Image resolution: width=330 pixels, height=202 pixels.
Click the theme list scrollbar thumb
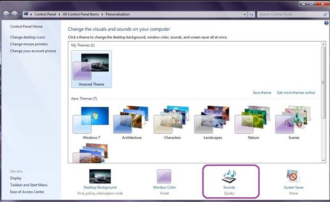pyautogui.click(x=323, y=82)
